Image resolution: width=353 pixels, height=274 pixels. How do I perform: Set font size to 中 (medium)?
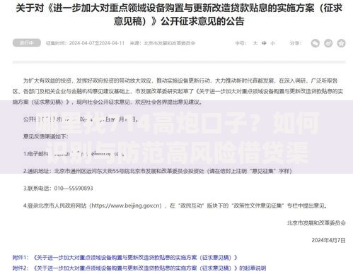(264, 43)
